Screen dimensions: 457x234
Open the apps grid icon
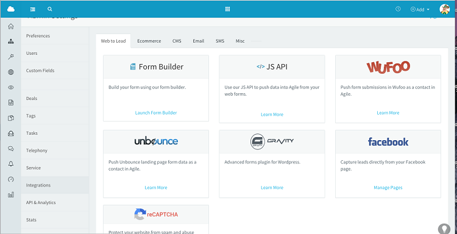[x=228, y=9]
